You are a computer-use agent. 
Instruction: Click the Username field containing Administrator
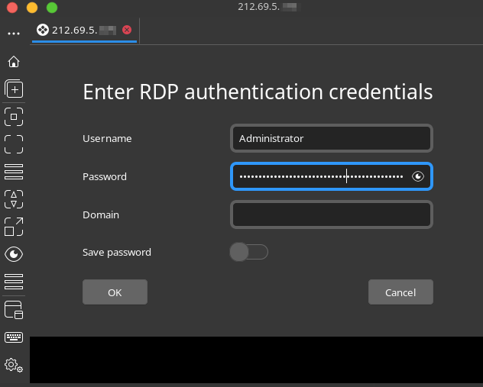[x=331, y=138]
